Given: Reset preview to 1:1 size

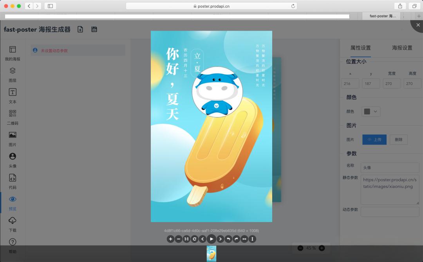Looking at the screenshot, I should (186, 239).
